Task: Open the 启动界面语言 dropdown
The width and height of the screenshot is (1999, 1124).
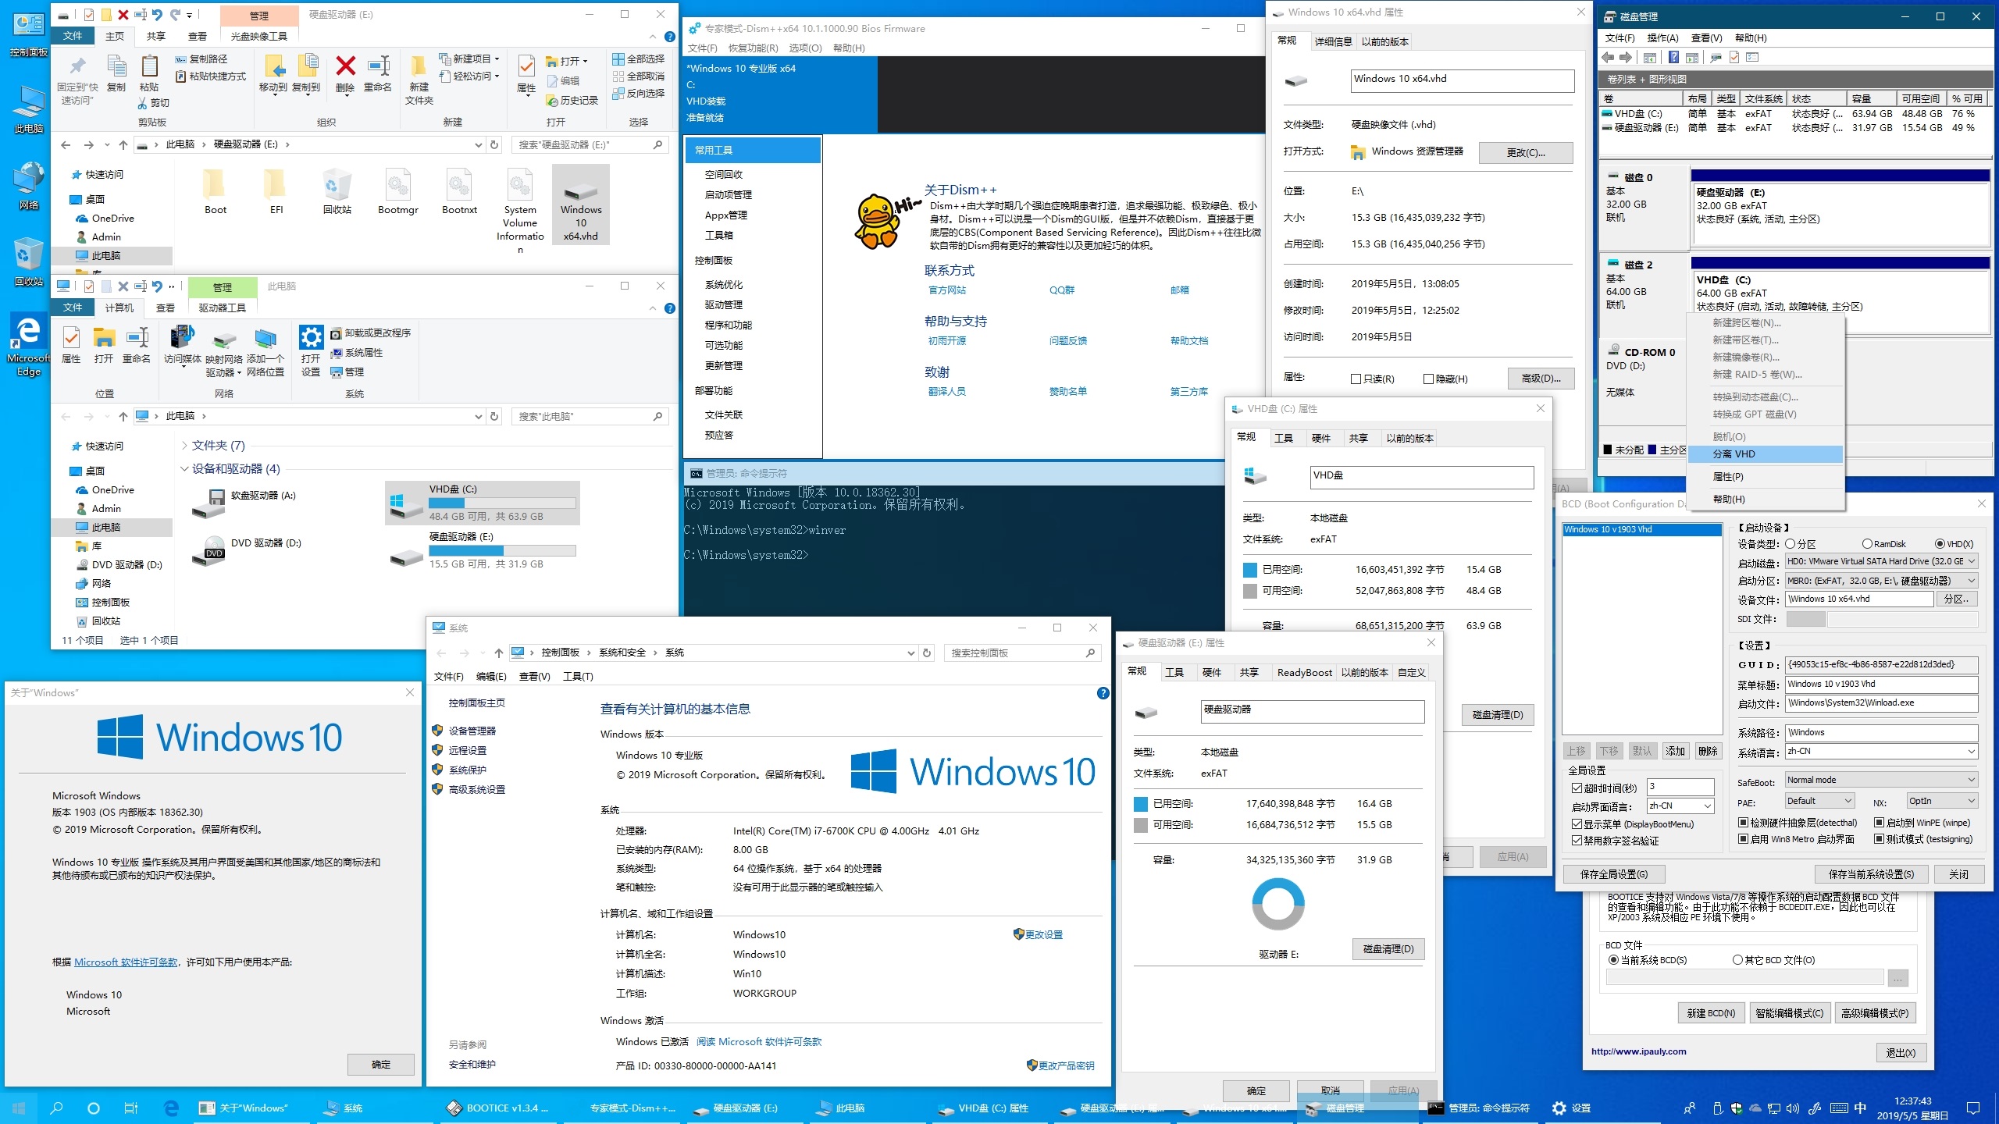Action: coord(1680,806)
